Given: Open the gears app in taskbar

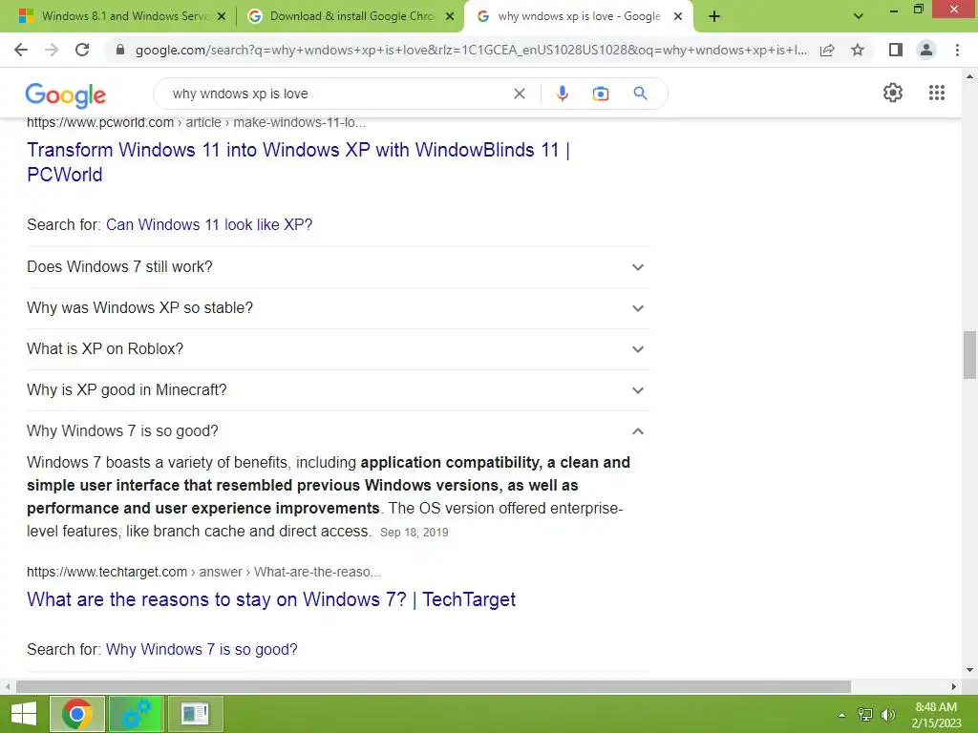Looking at the screenshot, I should click(137, 714).
